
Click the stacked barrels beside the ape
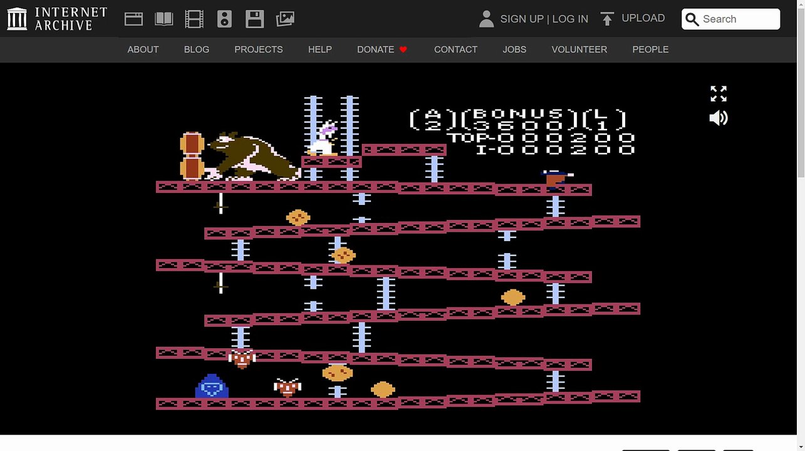tap(192, 156)
